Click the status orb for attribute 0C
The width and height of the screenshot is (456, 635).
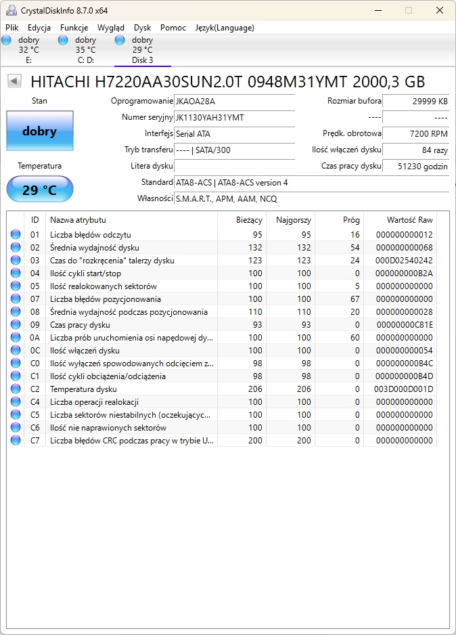pyautogui.click(x=16, y=350)
